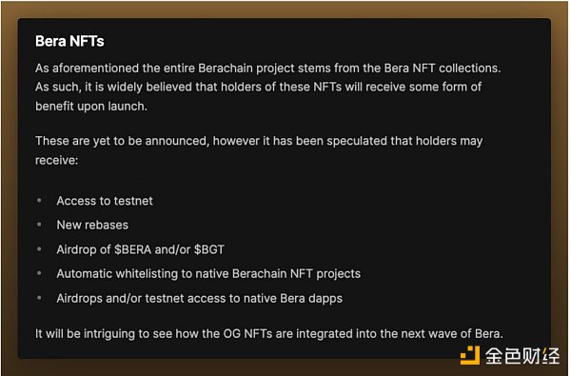Click the Jinse Finance watermark logo icon
Image resolution: width=571 pixels, height=376 pixels.
(x=470, y=355)
